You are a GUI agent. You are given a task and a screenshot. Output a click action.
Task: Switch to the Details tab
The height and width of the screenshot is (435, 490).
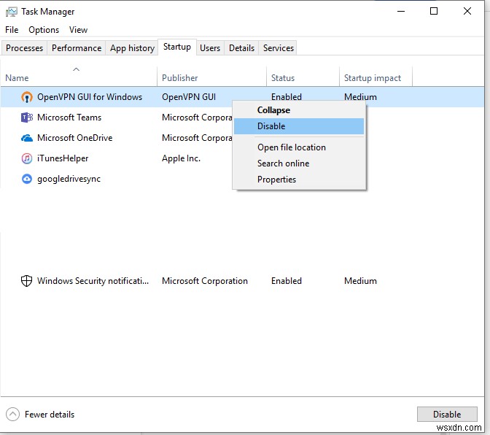241,48
